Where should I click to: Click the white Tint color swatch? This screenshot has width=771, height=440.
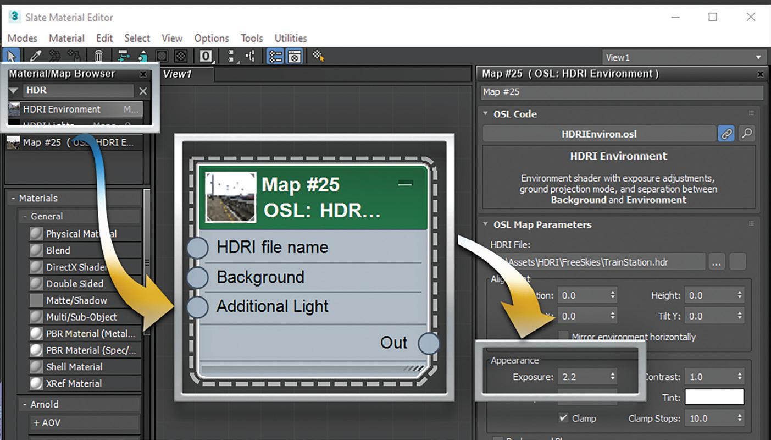[714, 397]
